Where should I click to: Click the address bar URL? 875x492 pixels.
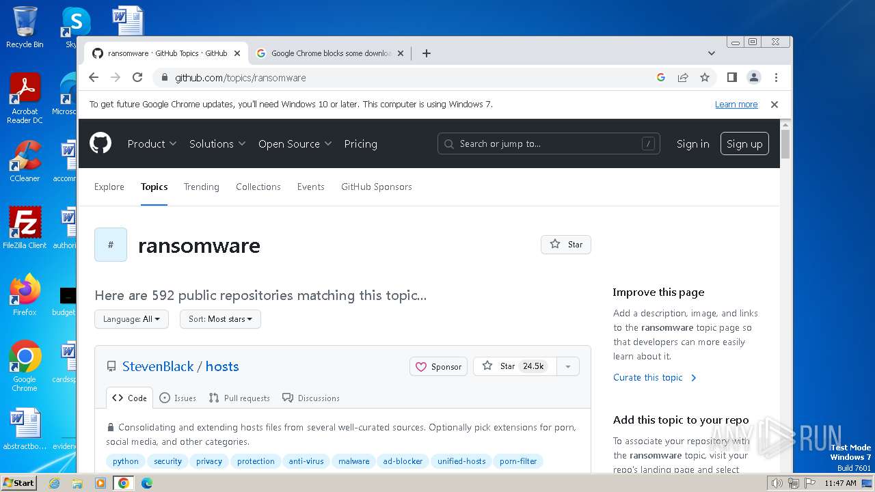(241, 78)
